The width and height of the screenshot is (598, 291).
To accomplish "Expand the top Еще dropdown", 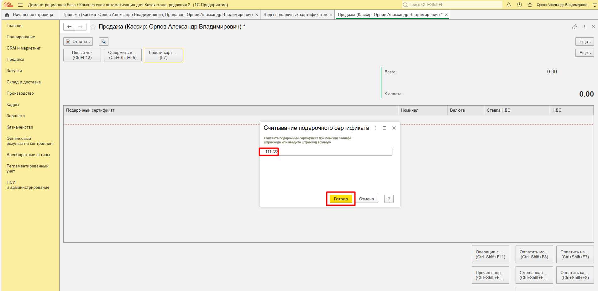I will click(585, 42).
